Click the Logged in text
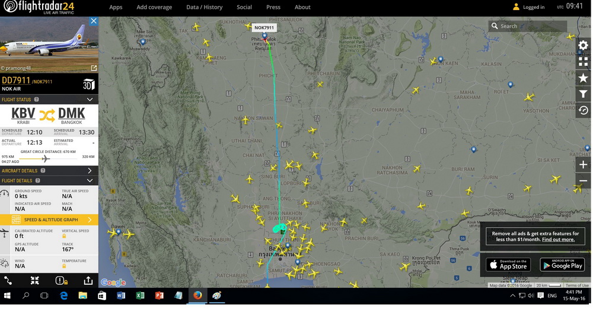Screen dimensions: 593x334 pyautogui.click(x=534, y=7)
